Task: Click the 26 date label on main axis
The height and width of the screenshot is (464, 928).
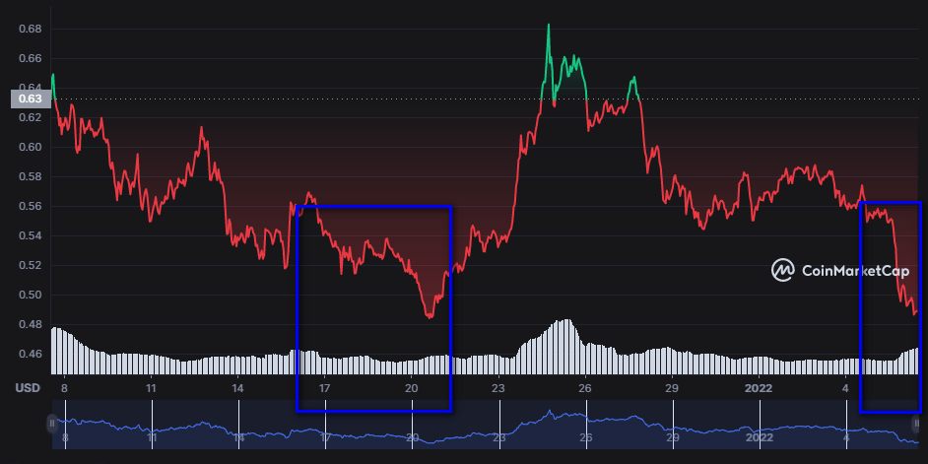Action: tap(585, 388)
